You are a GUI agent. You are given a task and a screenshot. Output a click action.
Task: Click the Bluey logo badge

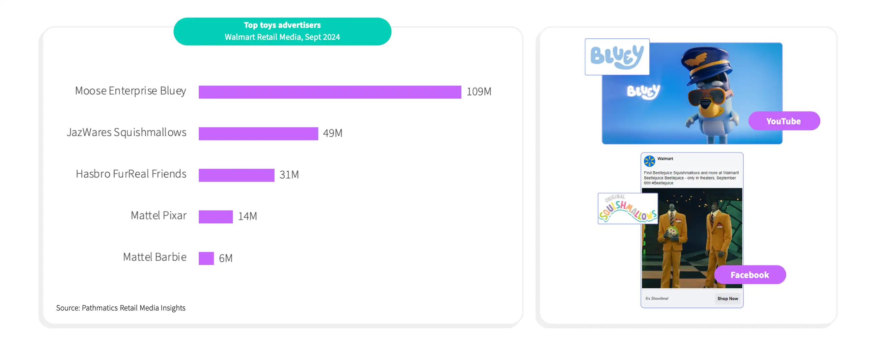[617, 57]
